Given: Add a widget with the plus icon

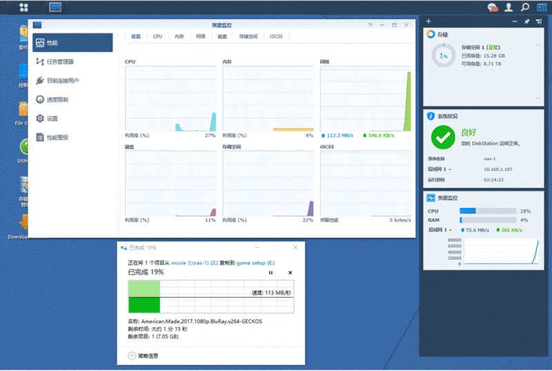Looking at the screenshot, I should point(428,21).
